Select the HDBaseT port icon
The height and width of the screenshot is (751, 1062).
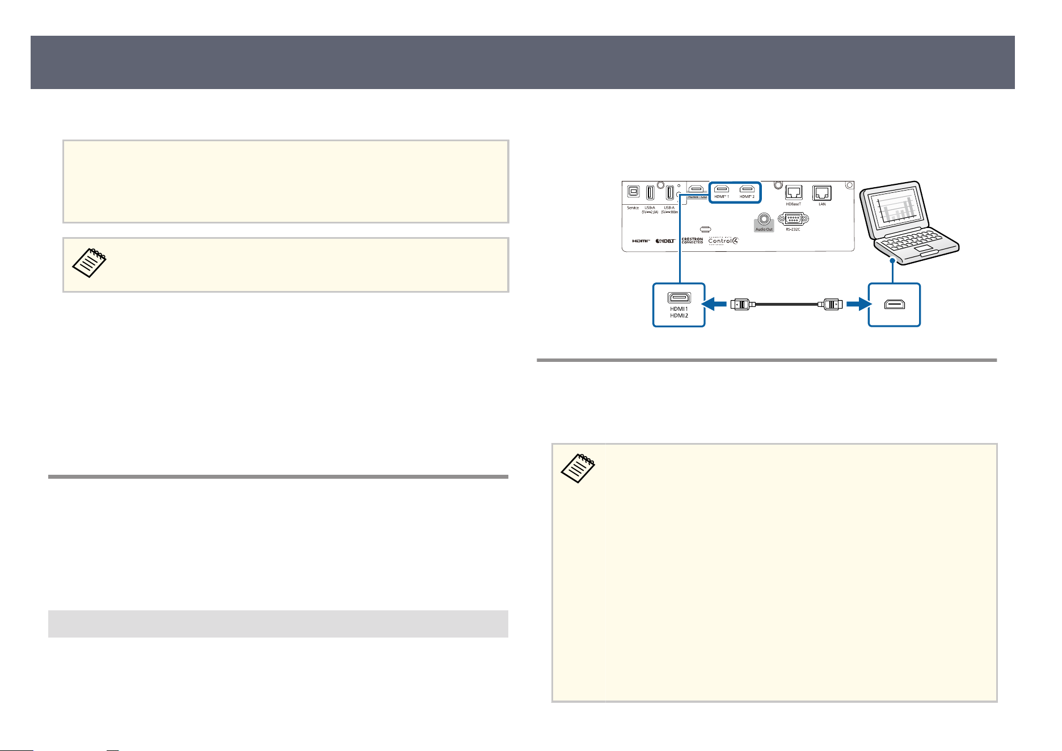pos(794,193)
